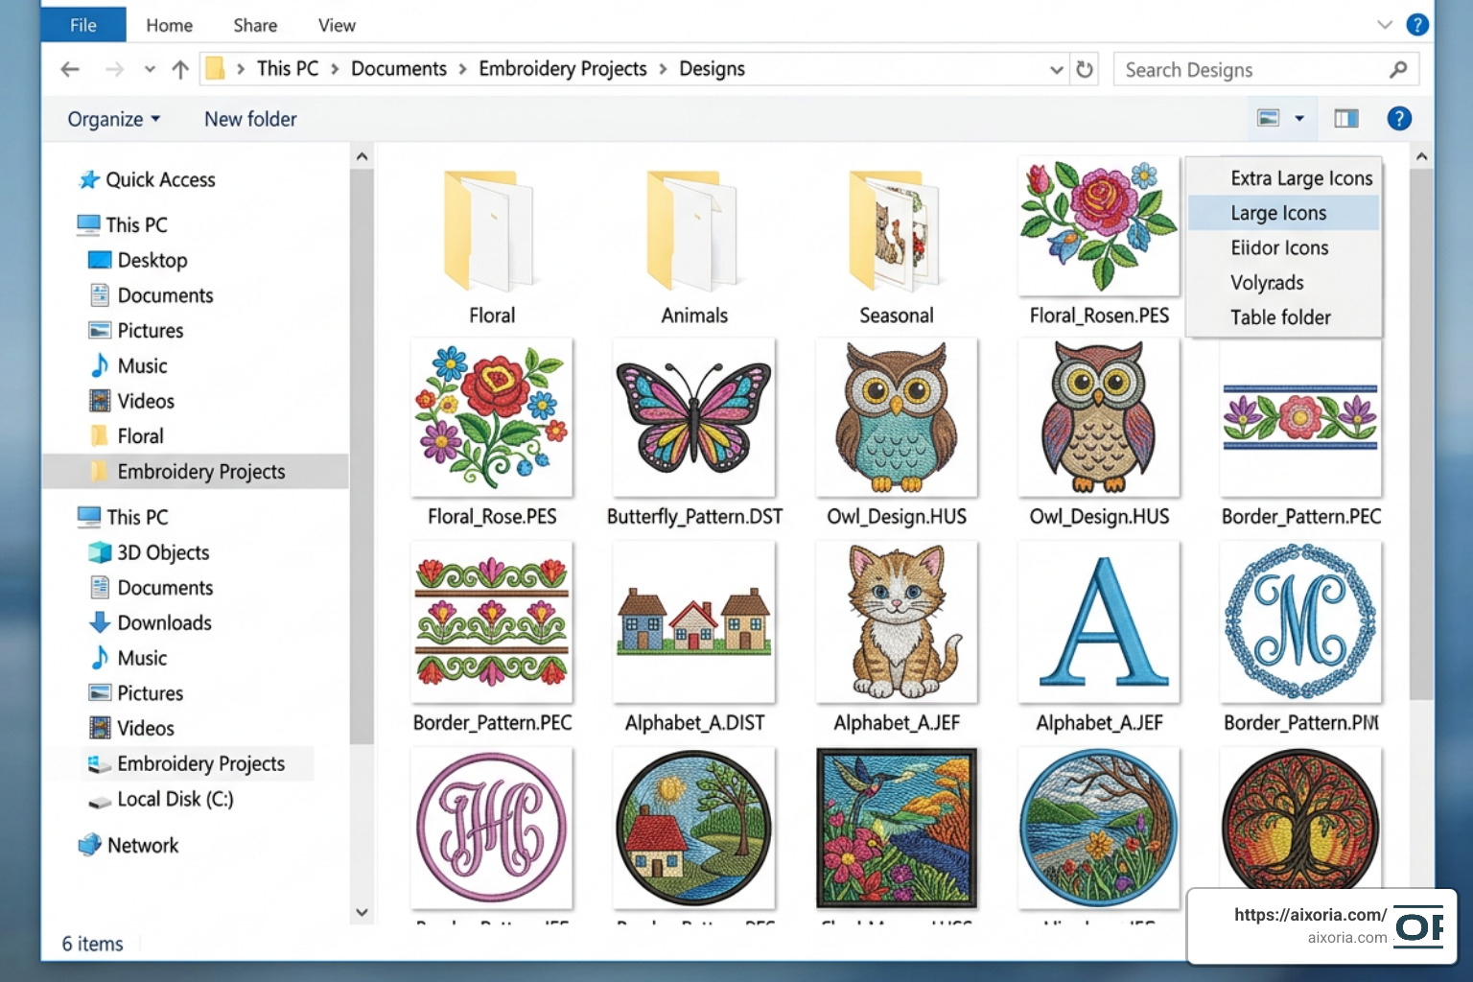Image resolution: width=1473 pixels, height=982 pixels.
Task: Select Videos under the first This PC
Action: point(131,401)
